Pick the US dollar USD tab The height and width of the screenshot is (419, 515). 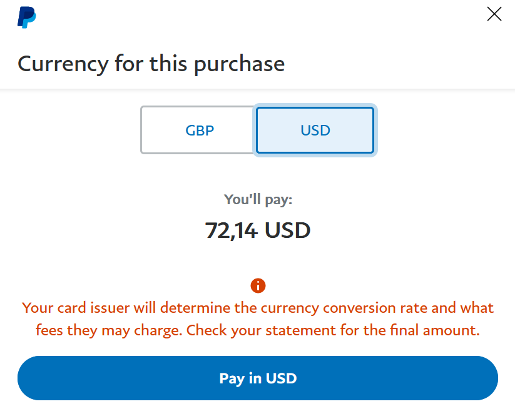pyautogui.click(x=315, y=130)
